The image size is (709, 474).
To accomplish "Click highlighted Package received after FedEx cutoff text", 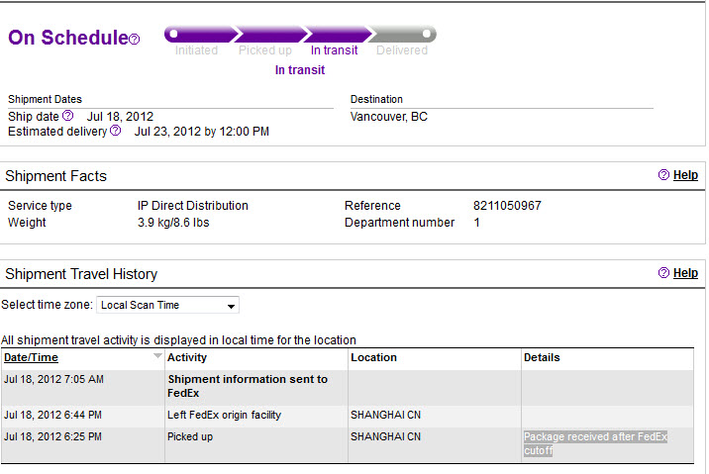I will (x=595, y=443).
